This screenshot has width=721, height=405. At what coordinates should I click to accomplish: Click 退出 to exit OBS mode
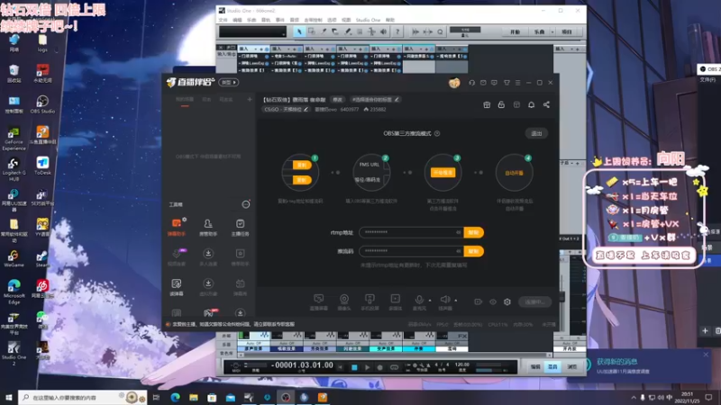(x=536, y=133)
